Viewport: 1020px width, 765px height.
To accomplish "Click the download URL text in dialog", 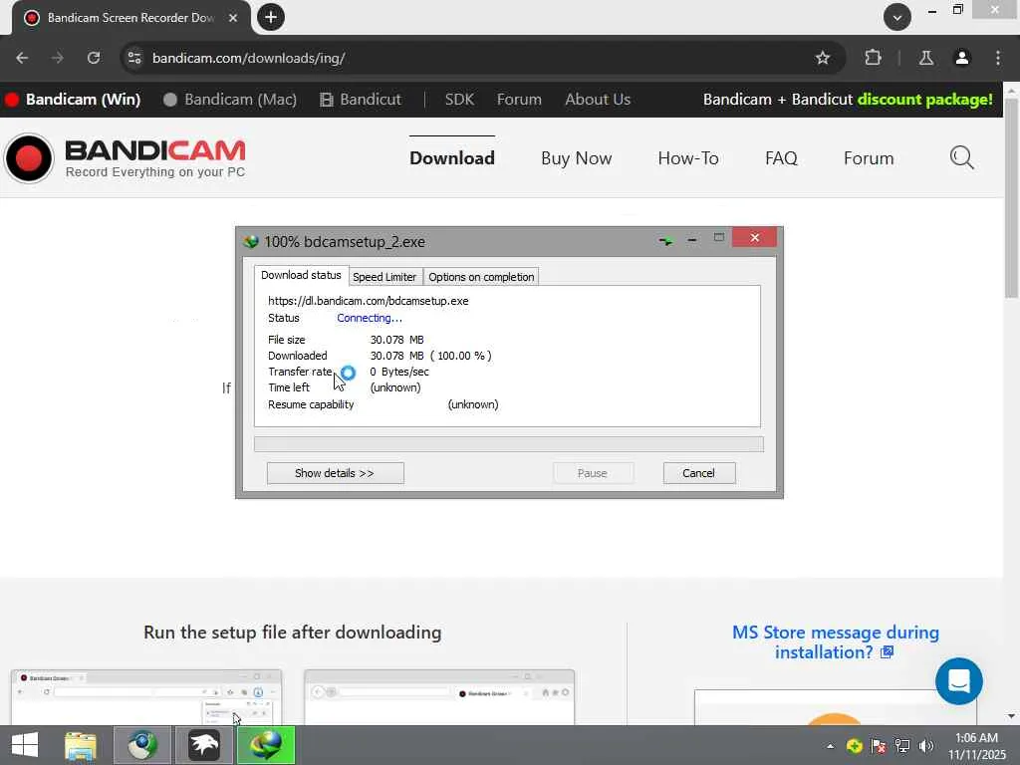I will pos(369,301).
